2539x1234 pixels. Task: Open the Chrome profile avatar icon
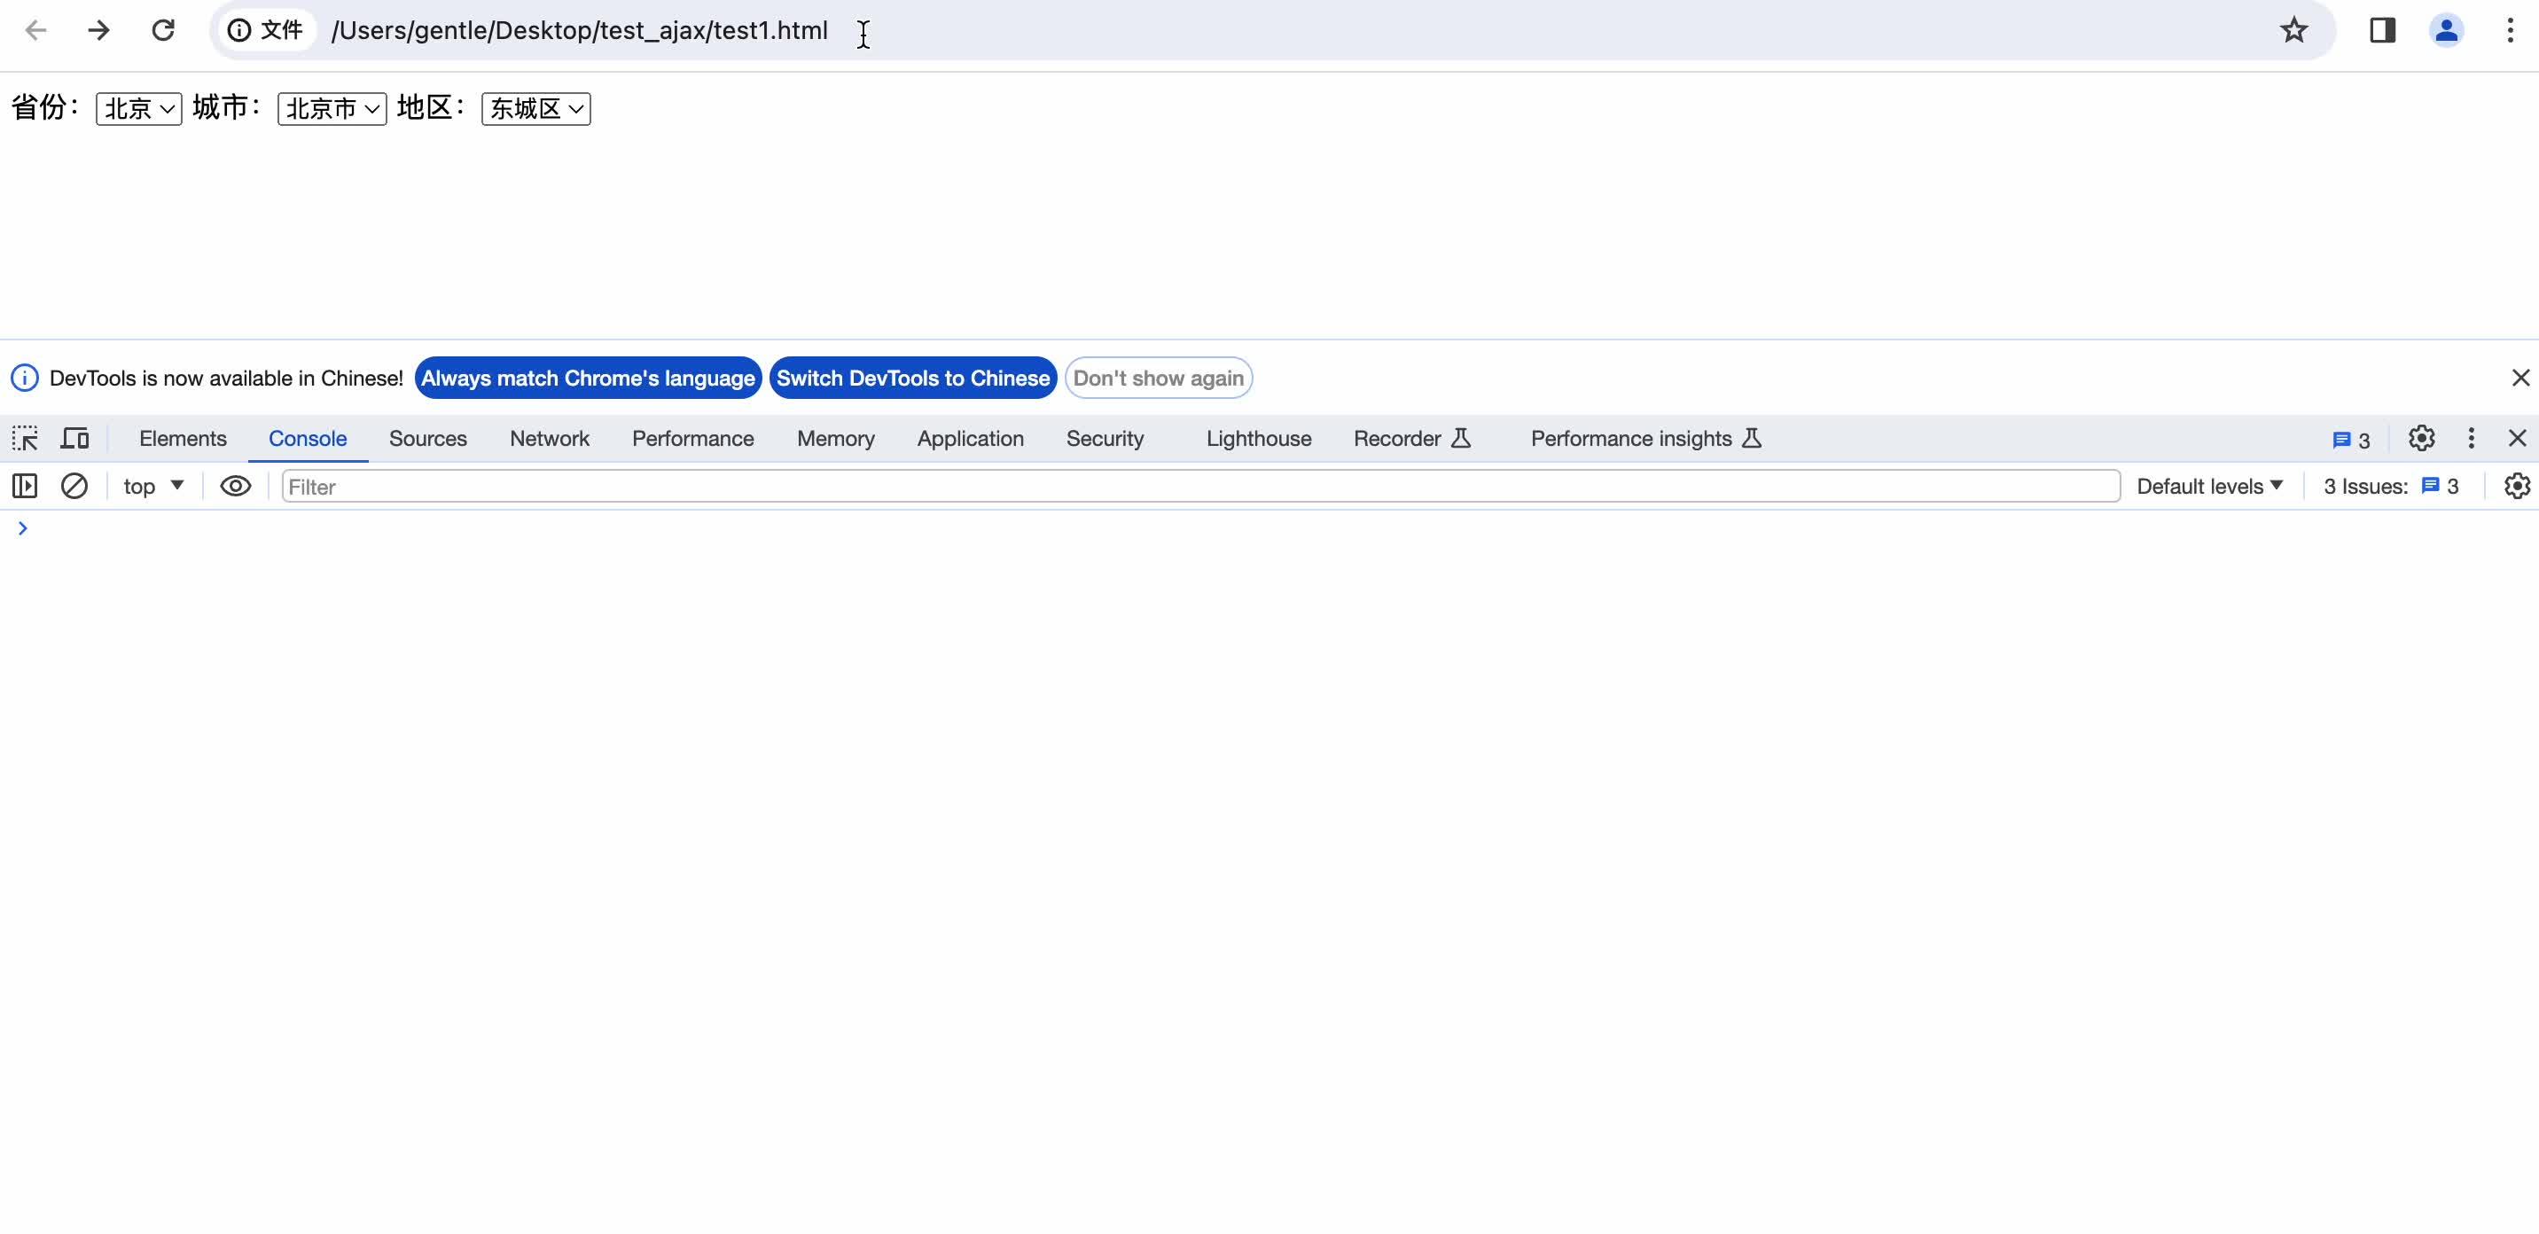click(2446, 30)
